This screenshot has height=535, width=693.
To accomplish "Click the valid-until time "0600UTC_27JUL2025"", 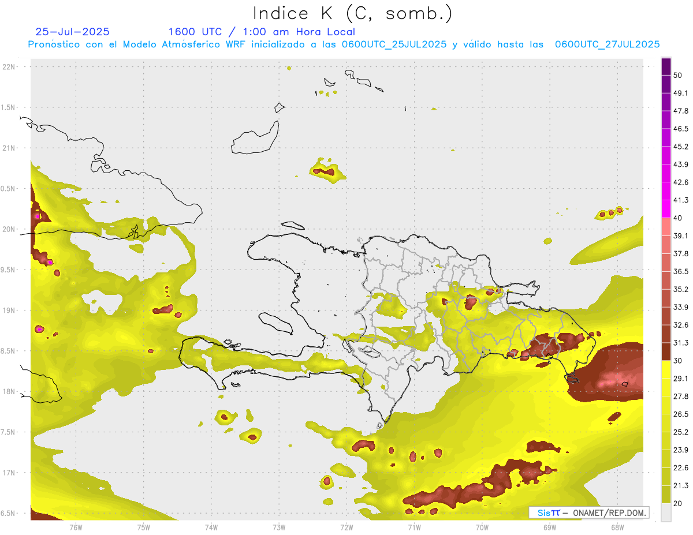I will click(x=607, y=44).
